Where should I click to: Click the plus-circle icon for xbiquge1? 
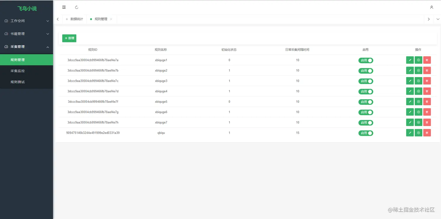tap(419, 60)
